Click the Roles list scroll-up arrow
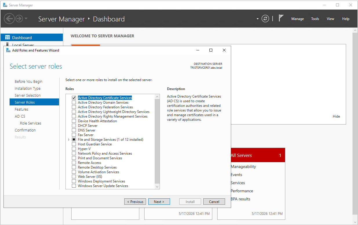Screen dimensions: 358x225 (157, 97)
